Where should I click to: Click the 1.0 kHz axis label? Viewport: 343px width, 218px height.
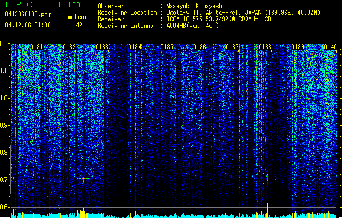coord(4,98)
